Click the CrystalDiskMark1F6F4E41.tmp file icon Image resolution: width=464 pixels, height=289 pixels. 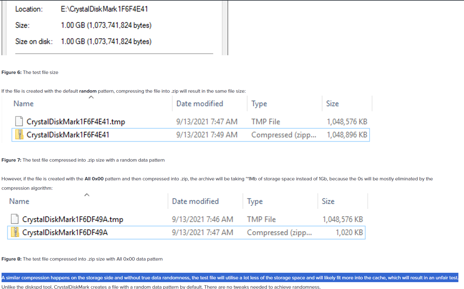[19, 121]
